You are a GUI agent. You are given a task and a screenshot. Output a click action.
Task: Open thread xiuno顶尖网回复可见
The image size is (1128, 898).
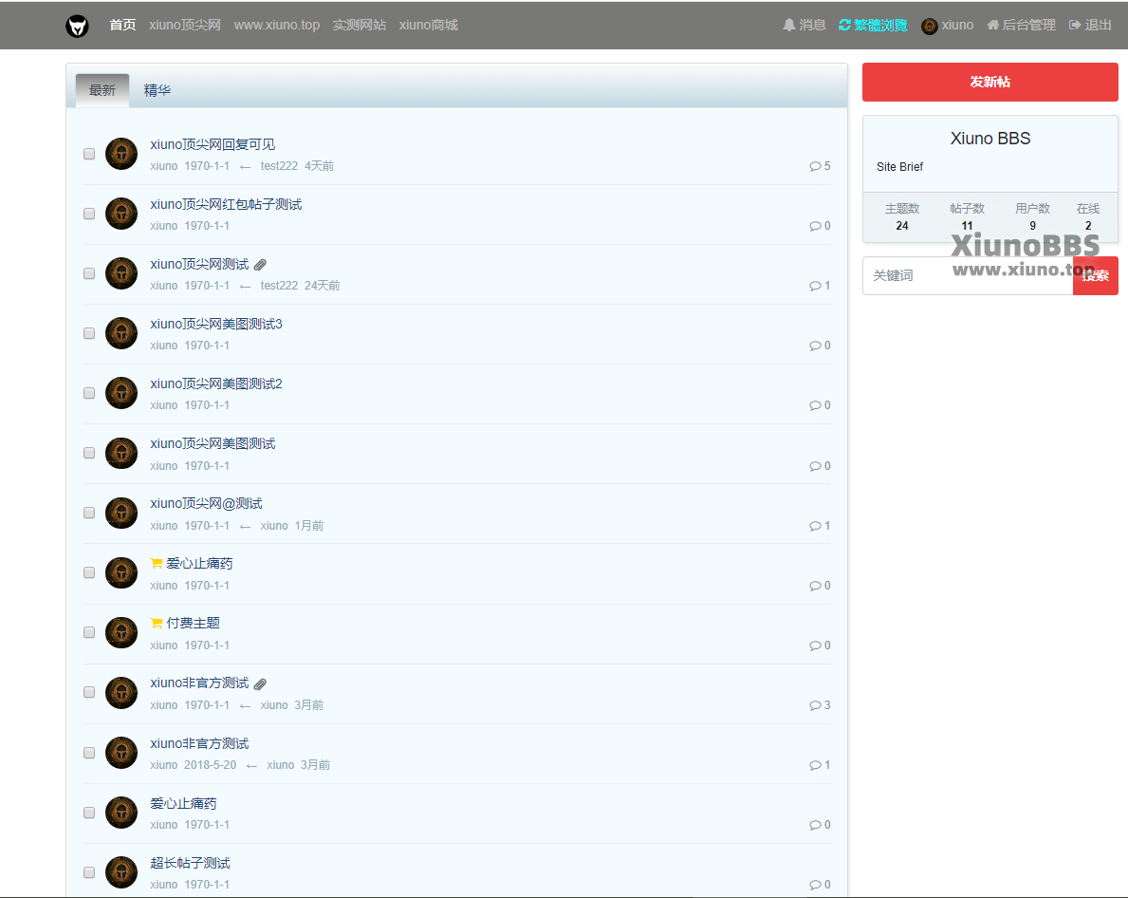tap(213, 144)
